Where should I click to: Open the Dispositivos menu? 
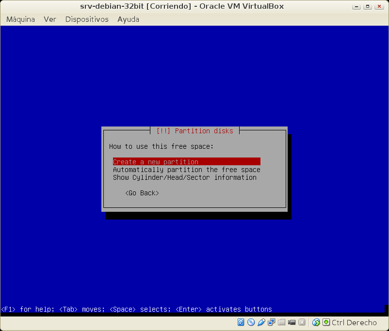click(87, 19)
